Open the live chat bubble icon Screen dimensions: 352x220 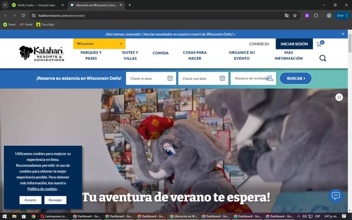click(336, 196)
